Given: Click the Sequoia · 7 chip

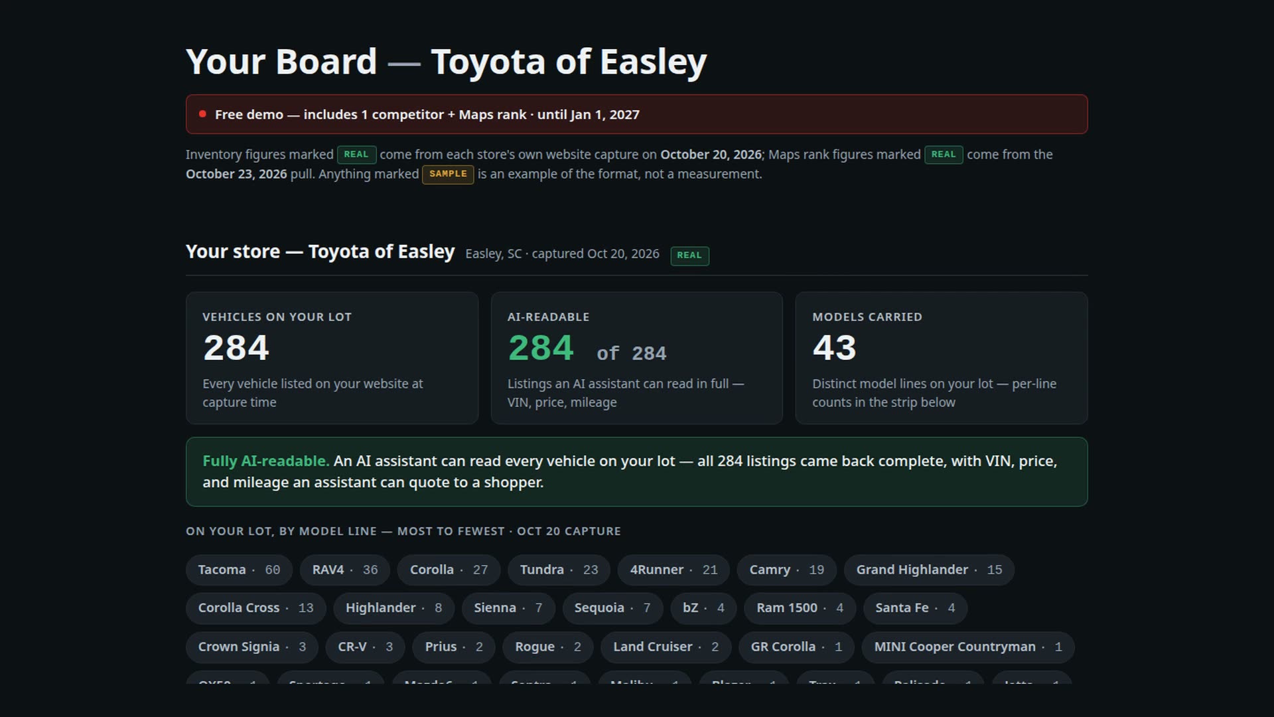Looking at the screenshot, I should (612, 608).
